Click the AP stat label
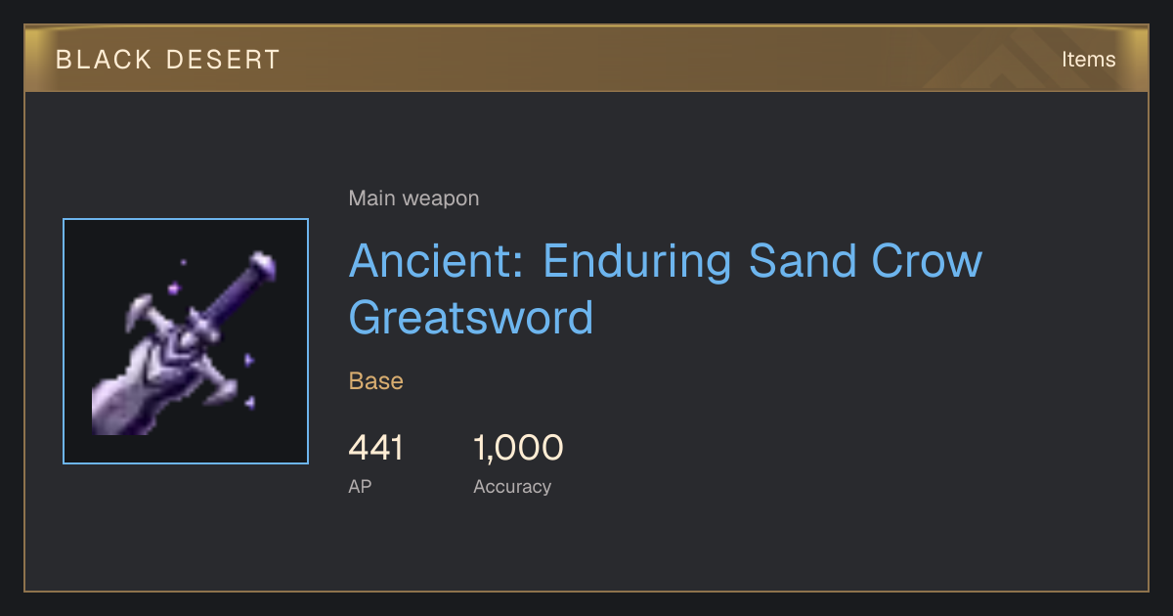 click(360, 486)
